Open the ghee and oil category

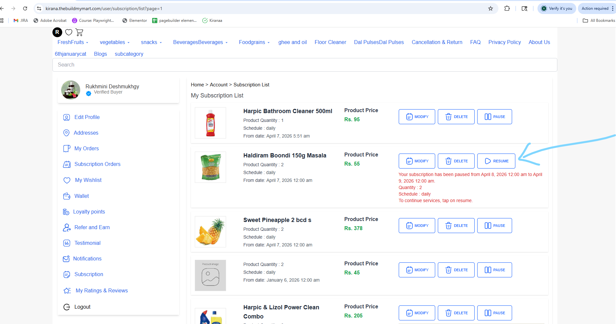click(x=293, y=42)
